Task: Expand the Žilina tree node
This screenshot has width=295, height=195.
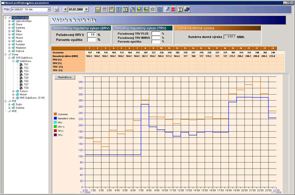Action: click(x=9, y=31)
